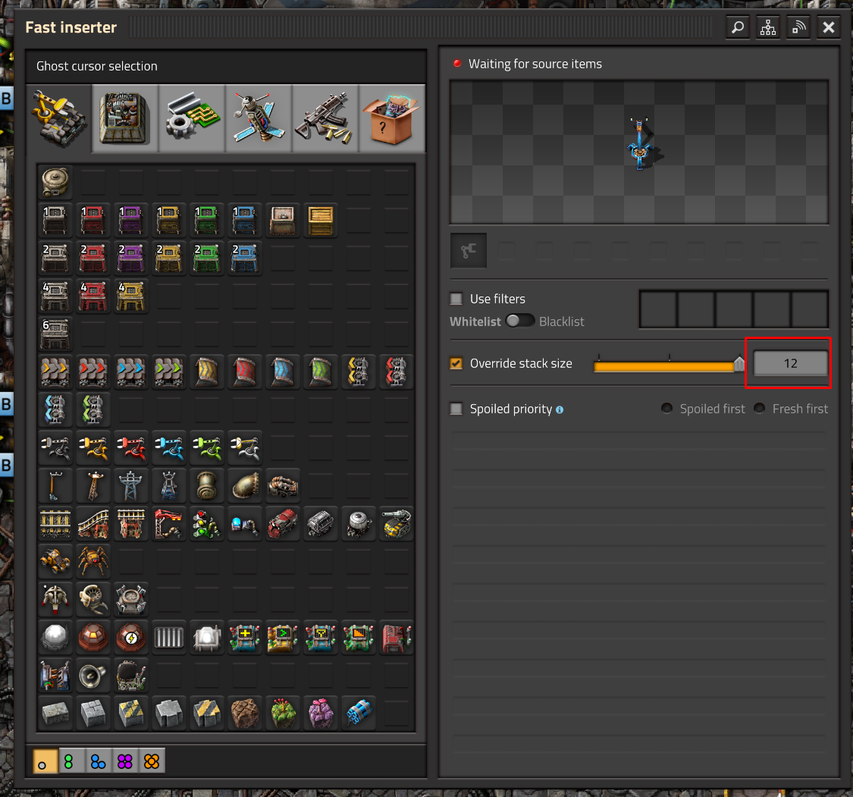Select the substation item
The height and width of the screenshot is (797, 853).
(x=168, y=486)
